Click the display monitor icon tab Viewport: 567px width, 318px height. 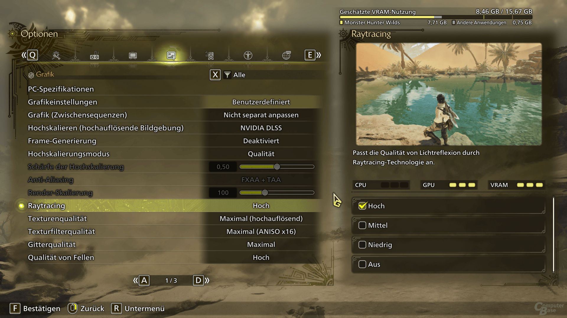132,55
